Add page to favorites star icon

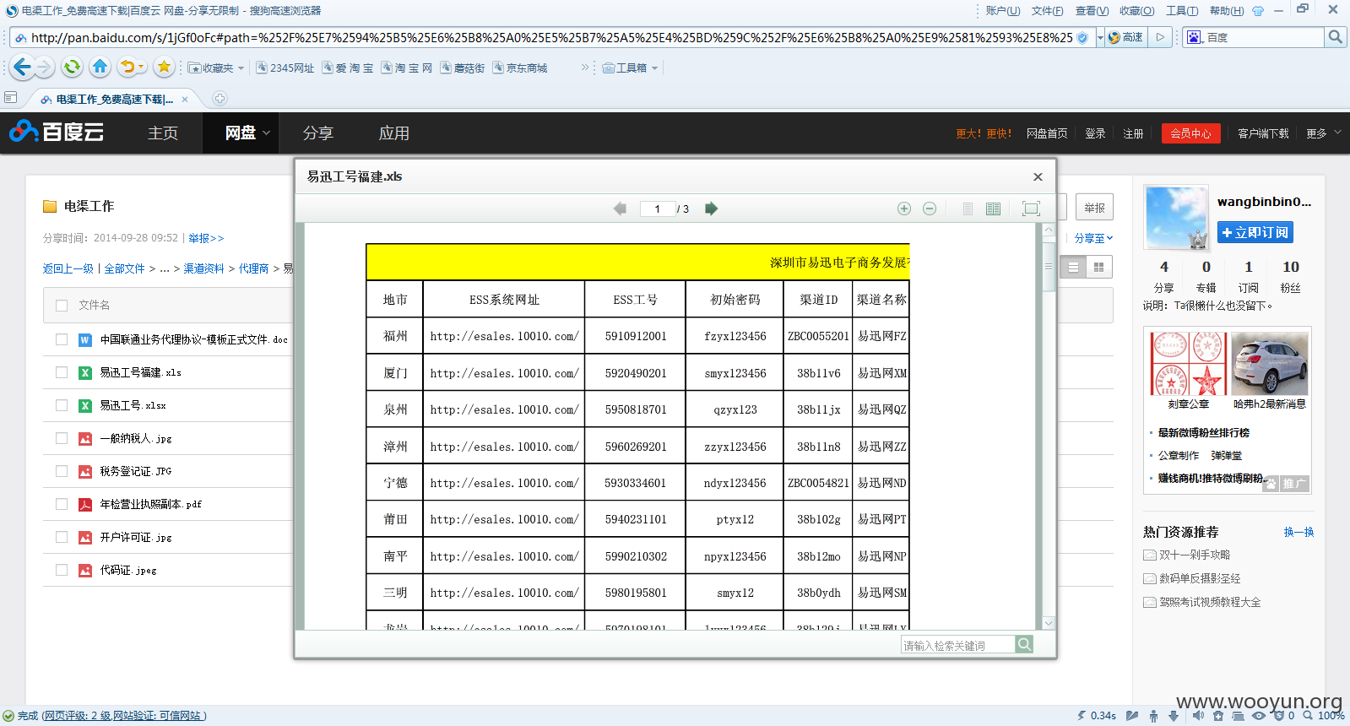[165, 67]
